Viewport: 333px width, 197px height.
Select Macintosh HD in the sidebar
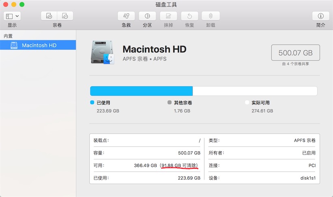click(39, 45)
